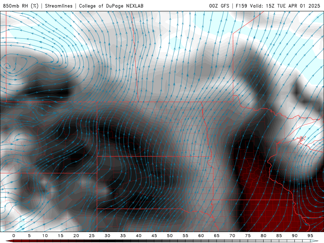
Task: Click the 'College of DuPage NEXLAB' text
Action: [x=111, y=6]
